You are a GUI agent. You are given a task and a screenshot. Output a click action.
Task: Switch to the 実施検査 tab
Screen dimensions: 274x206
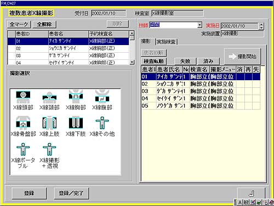[166, 42]
